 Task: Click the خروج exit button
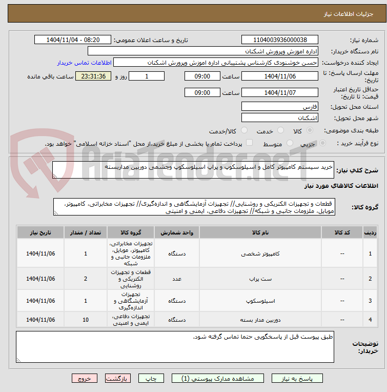pos(85,379)
